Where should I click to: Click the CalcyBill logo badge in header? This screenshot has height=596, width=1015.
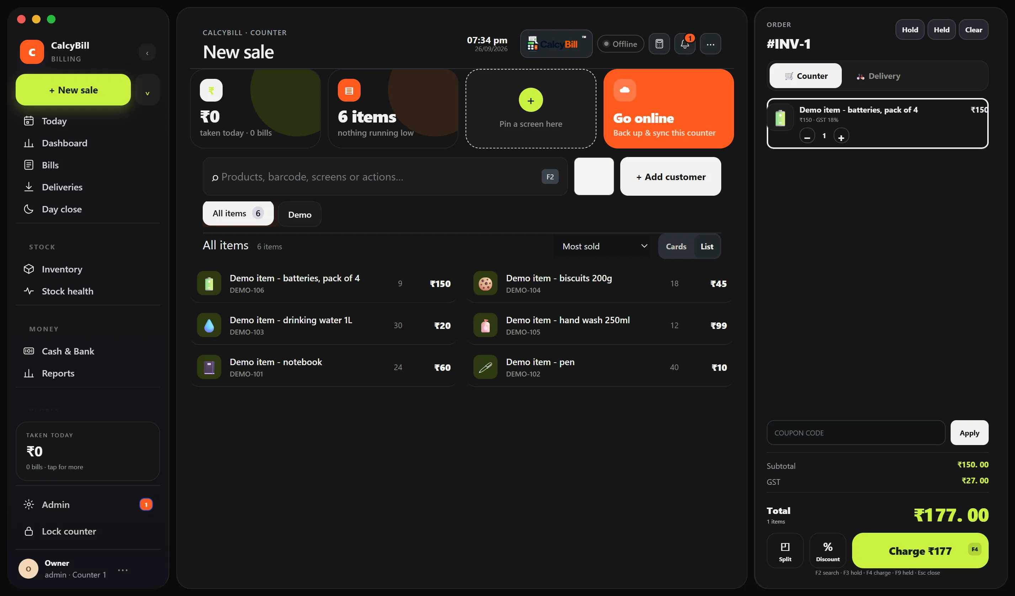click(556, 44)
